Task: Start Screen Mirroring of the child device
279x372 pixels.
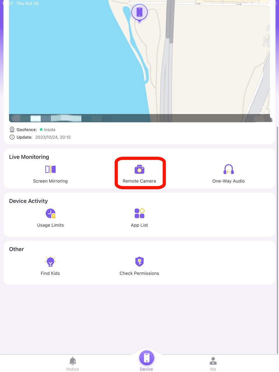Action: (x=50, y=173)
